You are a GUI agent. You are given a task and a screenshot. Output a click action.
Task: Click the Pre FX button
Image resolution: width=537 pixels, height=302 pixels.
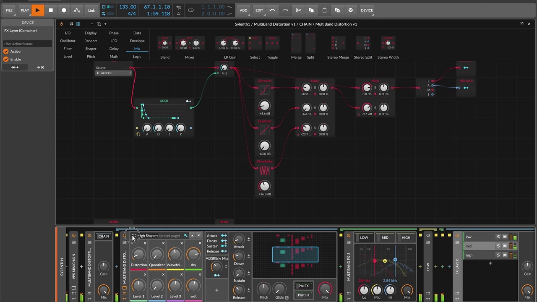[303, 286]
